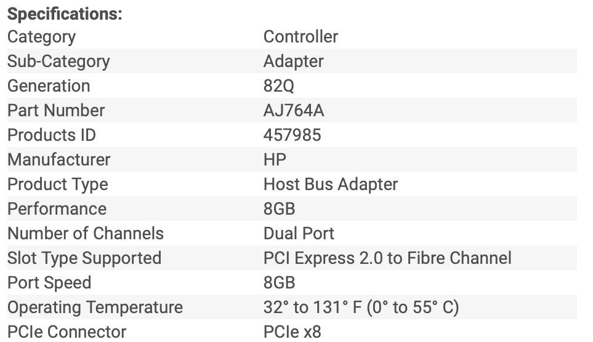Click the Dual Port value
The height and width of the screenshot is (342, 593).
[x=299, y=234]
